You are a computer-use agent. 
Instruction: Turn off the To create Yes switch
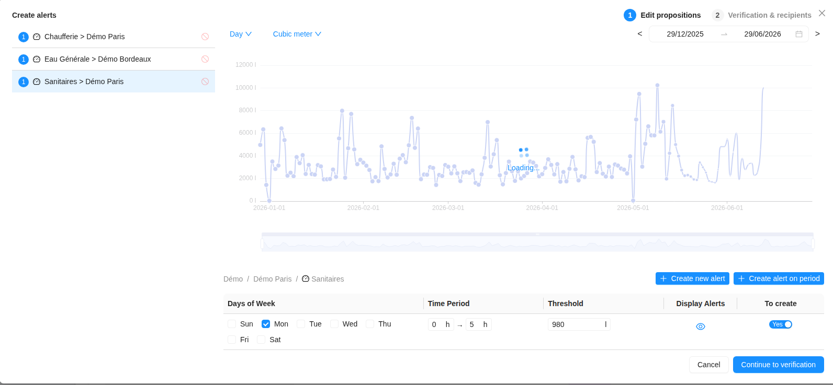pyautogui.click(x=781, y=324)
